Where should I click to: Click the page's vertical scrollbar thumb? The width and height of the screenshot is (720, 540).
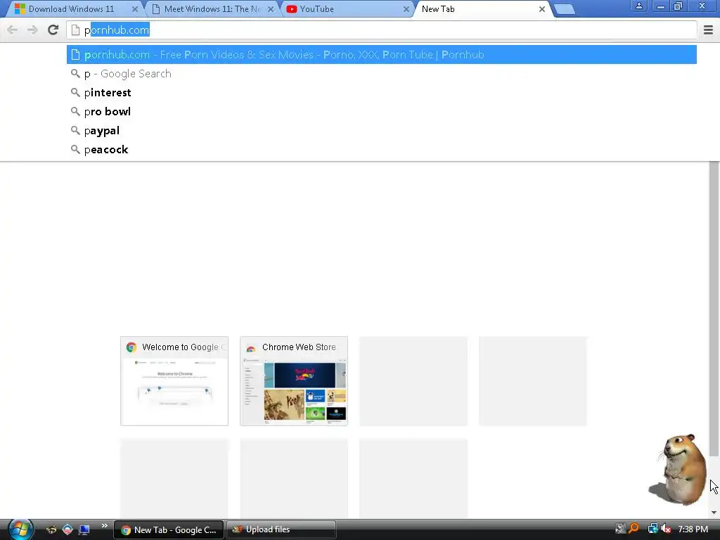(x=714, y=309)
